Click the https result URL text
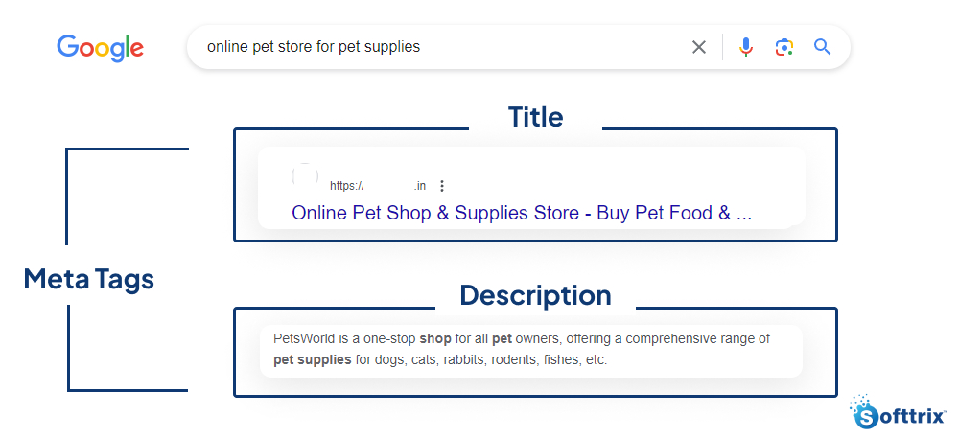959x438 pixels. tap(345, 186)
